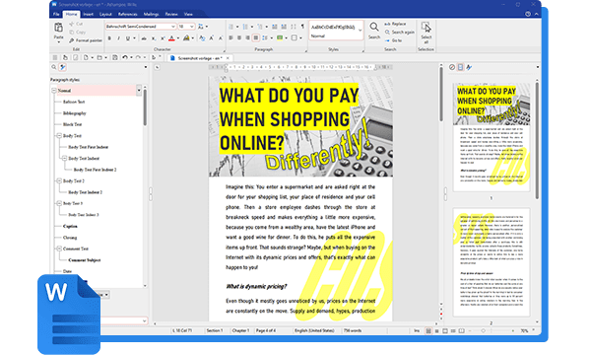This screenshot has height=355, width=591.
Task: Toggle the page thumbnails view in right sidebar
Action: pyautogui.click(x=460, y=67)
